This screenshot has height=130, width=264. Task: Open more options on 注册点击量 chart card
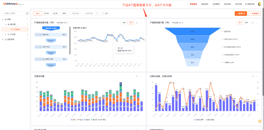257,76
